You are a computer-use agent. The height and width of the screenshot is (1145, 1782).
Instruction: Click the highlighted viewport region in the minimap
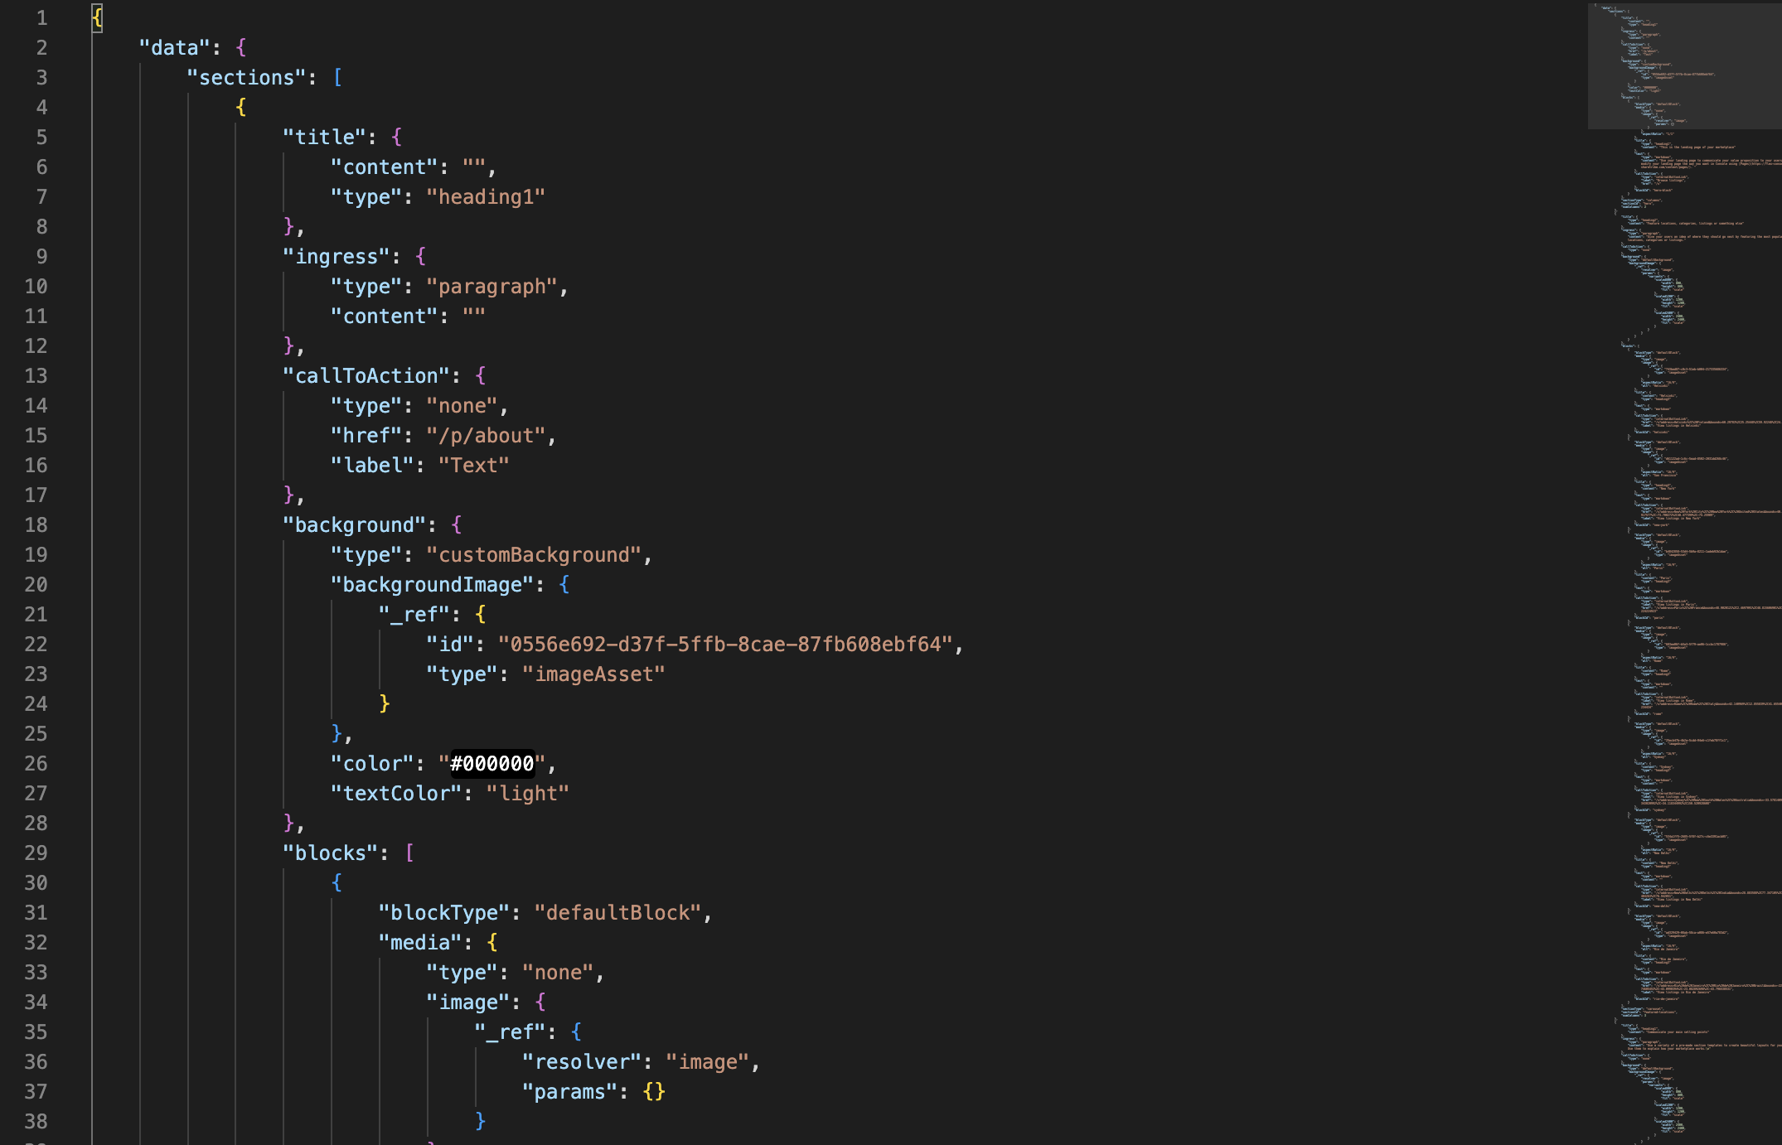tap(1683, 66)
